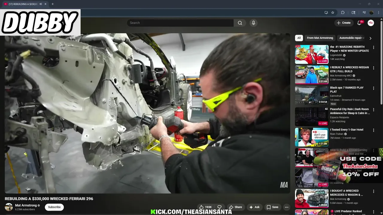Show more filter chips with right arrow
The width and height of the screenshot is (383, 215).
[x=370, y=38]
